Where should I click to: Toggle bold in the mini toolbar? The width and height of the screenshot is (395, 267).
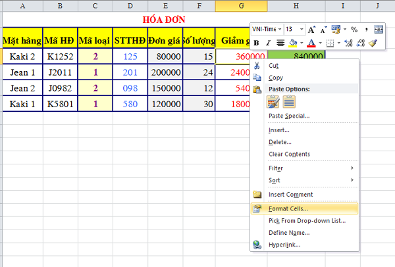(257, 43)
